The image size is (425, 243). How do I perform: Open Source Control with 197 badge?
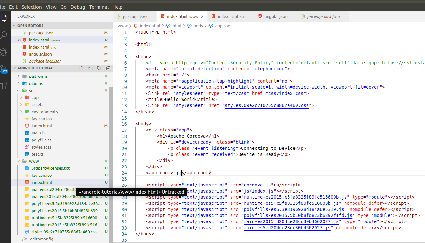point(4,69)
